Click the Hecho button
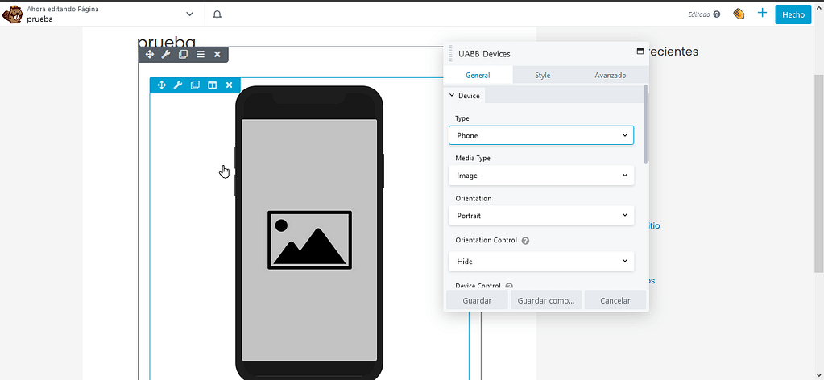The width and height of the screenshot is (824, 380). pyautogui.click(x=793, y=14)
